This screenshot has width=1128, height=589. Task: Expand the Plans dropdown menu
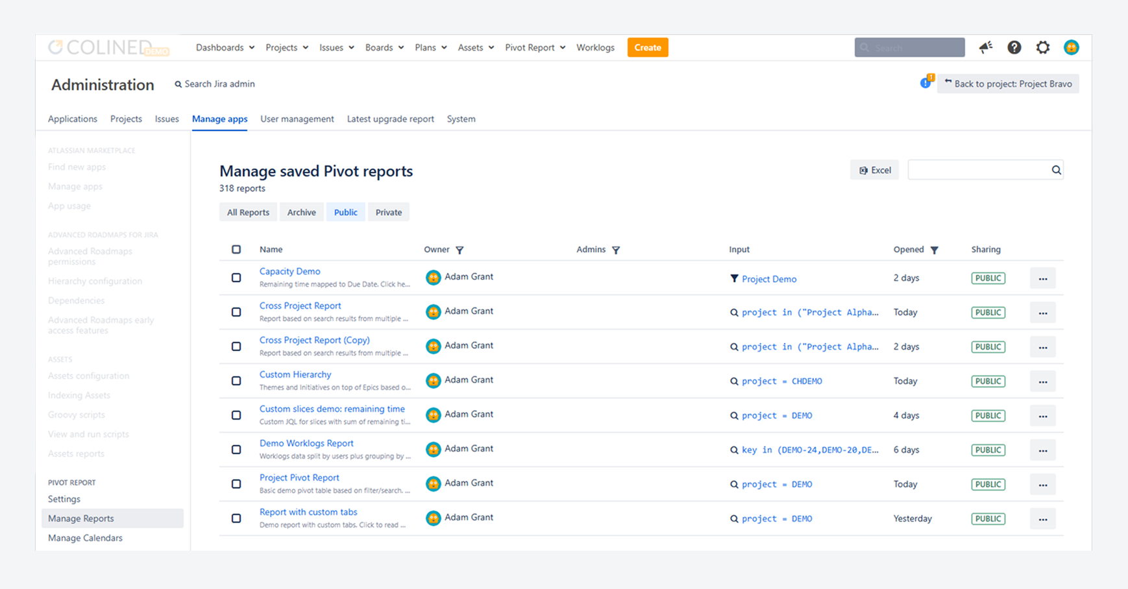tap(431, 47)
